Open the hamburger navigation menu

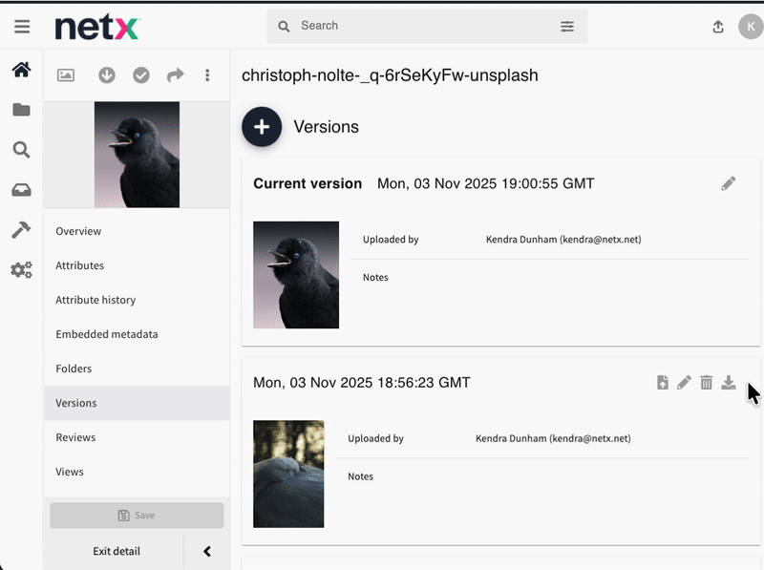tap(22, 27)
